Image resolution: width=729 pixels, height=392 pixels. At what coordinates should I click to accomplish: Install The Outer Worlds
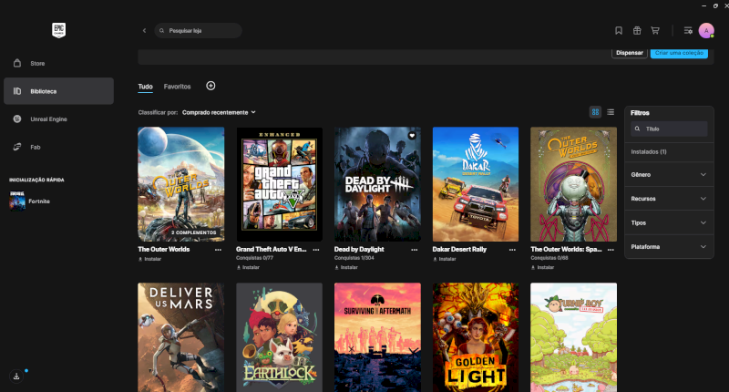[149, 259]
